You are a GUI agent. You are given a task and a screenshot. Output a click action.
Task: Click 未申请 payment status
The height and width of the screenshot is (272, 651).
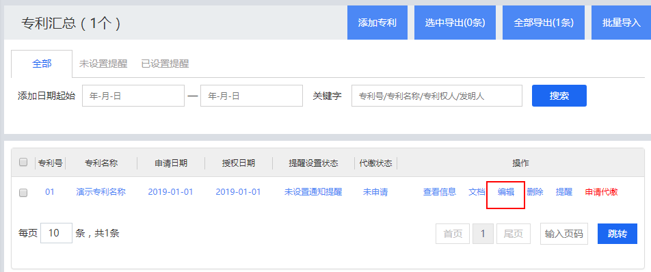[x=375, y=192]
